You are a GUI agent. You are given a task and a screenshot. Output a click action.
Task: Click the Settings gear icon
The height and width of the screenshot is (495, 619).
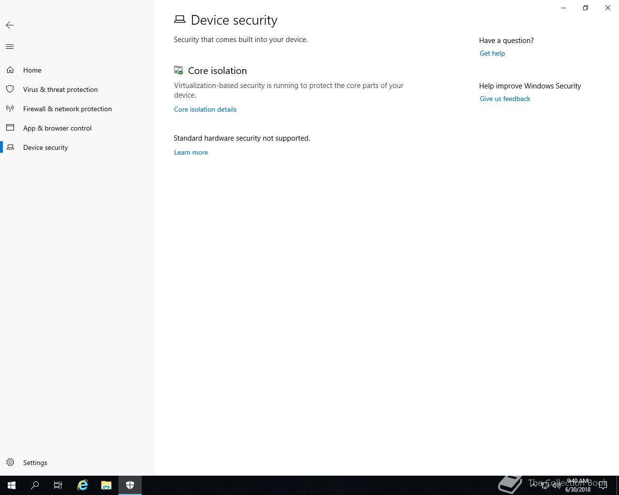pos(10,463)
